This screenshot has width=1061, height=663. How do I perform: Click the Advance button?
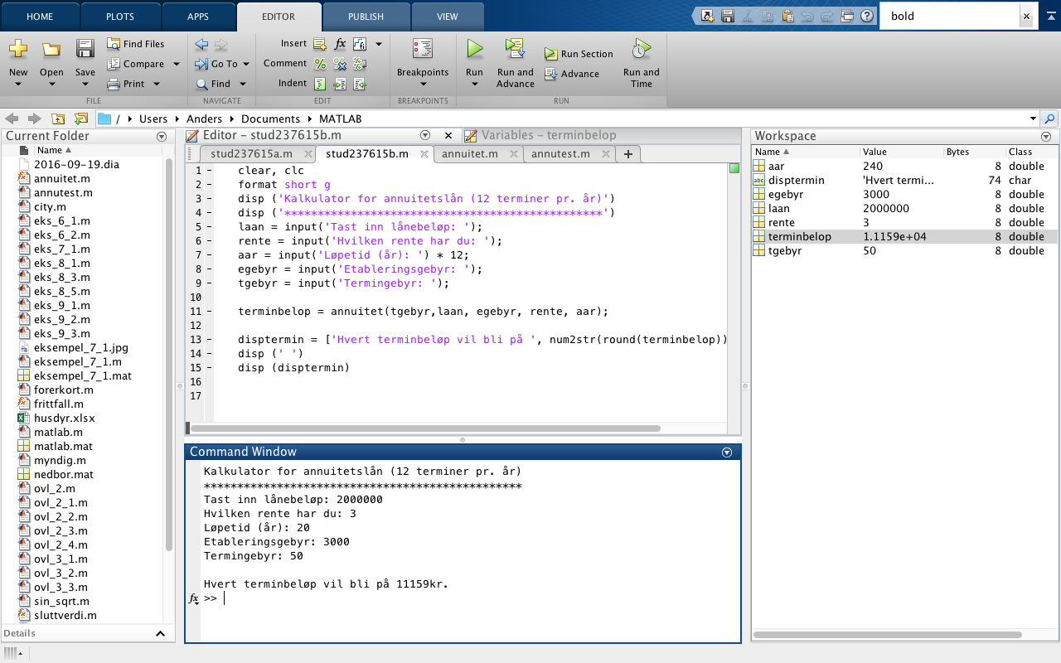click(x=572, y=74)
